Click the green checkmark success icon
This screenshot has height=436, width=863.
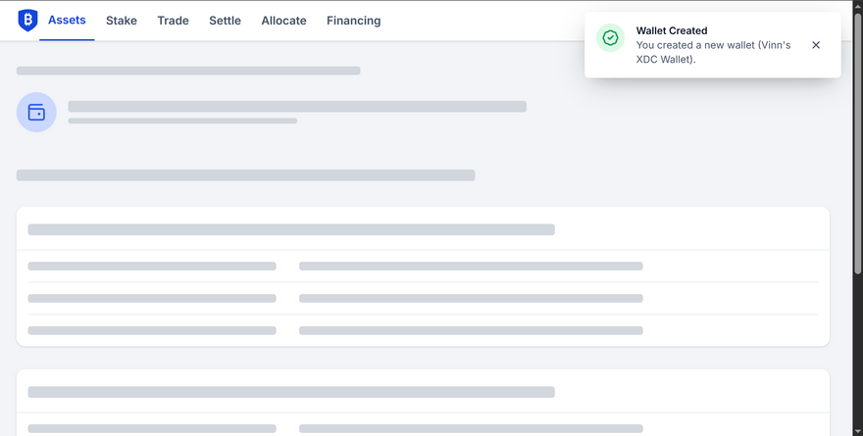(x=610, y=38)
